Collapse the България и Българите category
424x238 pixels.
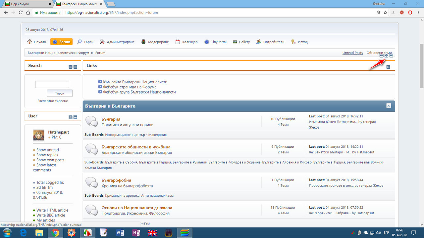[389, 106]
